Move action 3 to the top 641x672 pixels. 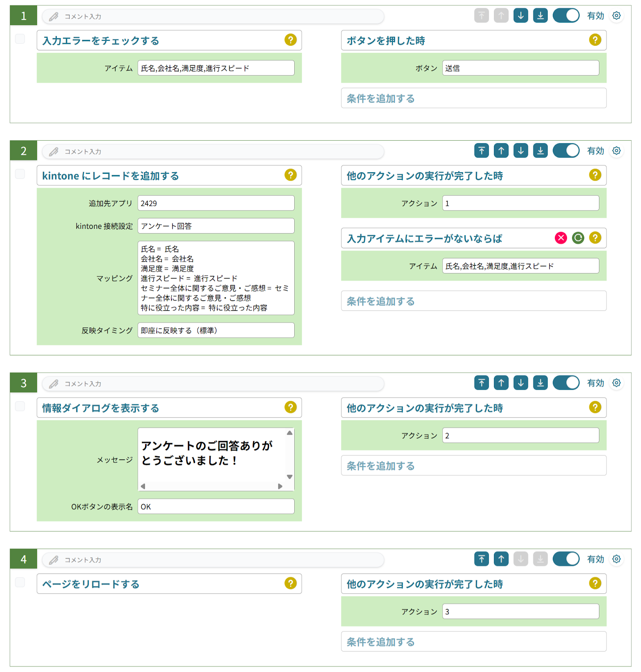click(481, 383)
